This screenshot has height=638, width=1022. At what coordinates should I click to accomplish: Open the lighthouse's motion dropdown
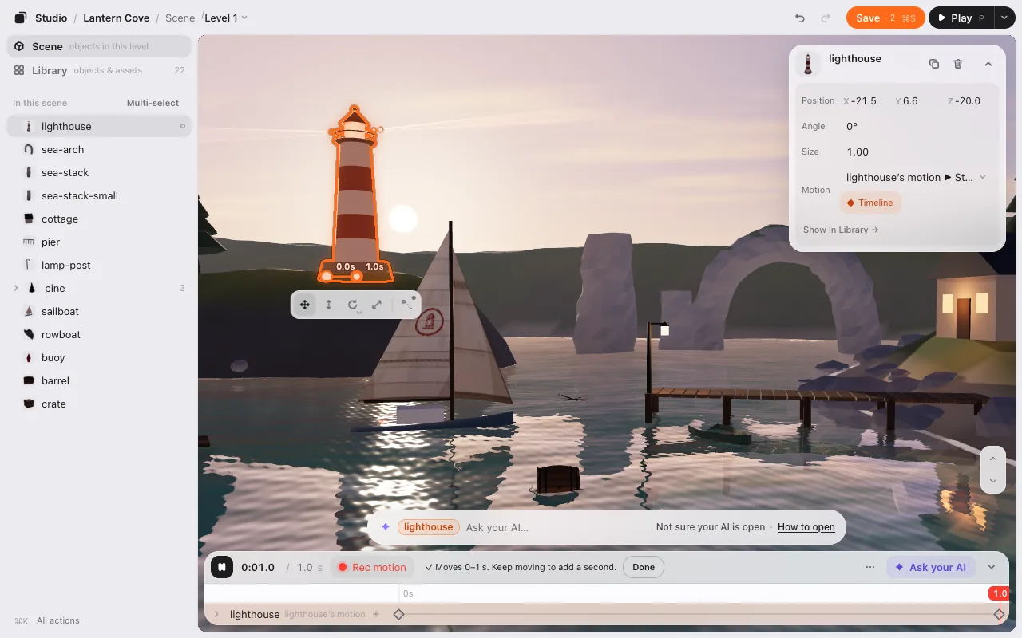click(917, 177)
